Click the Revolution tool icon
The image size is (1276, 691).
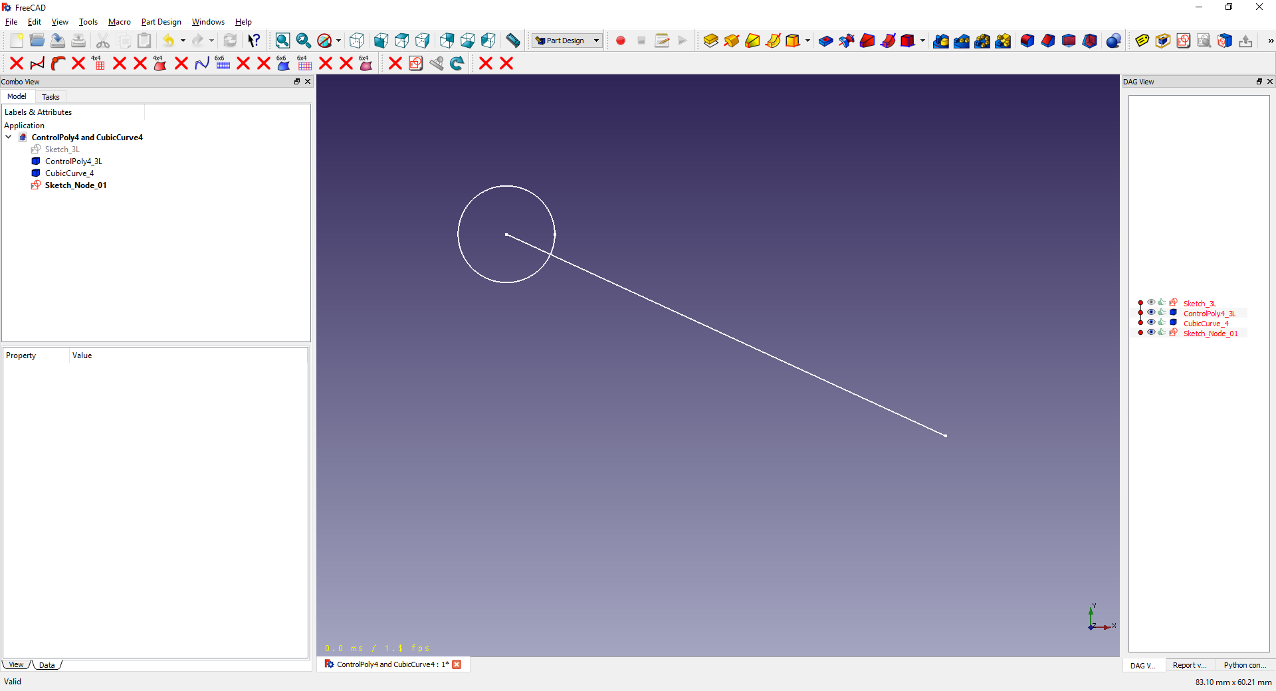[x=731, y=41]
